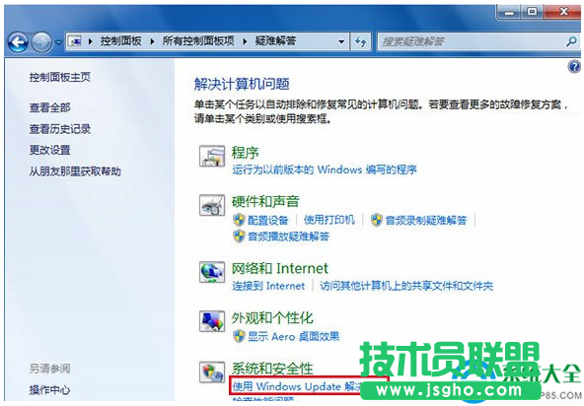
Task: Open address bar history dropdown
Action: point(340,41)
